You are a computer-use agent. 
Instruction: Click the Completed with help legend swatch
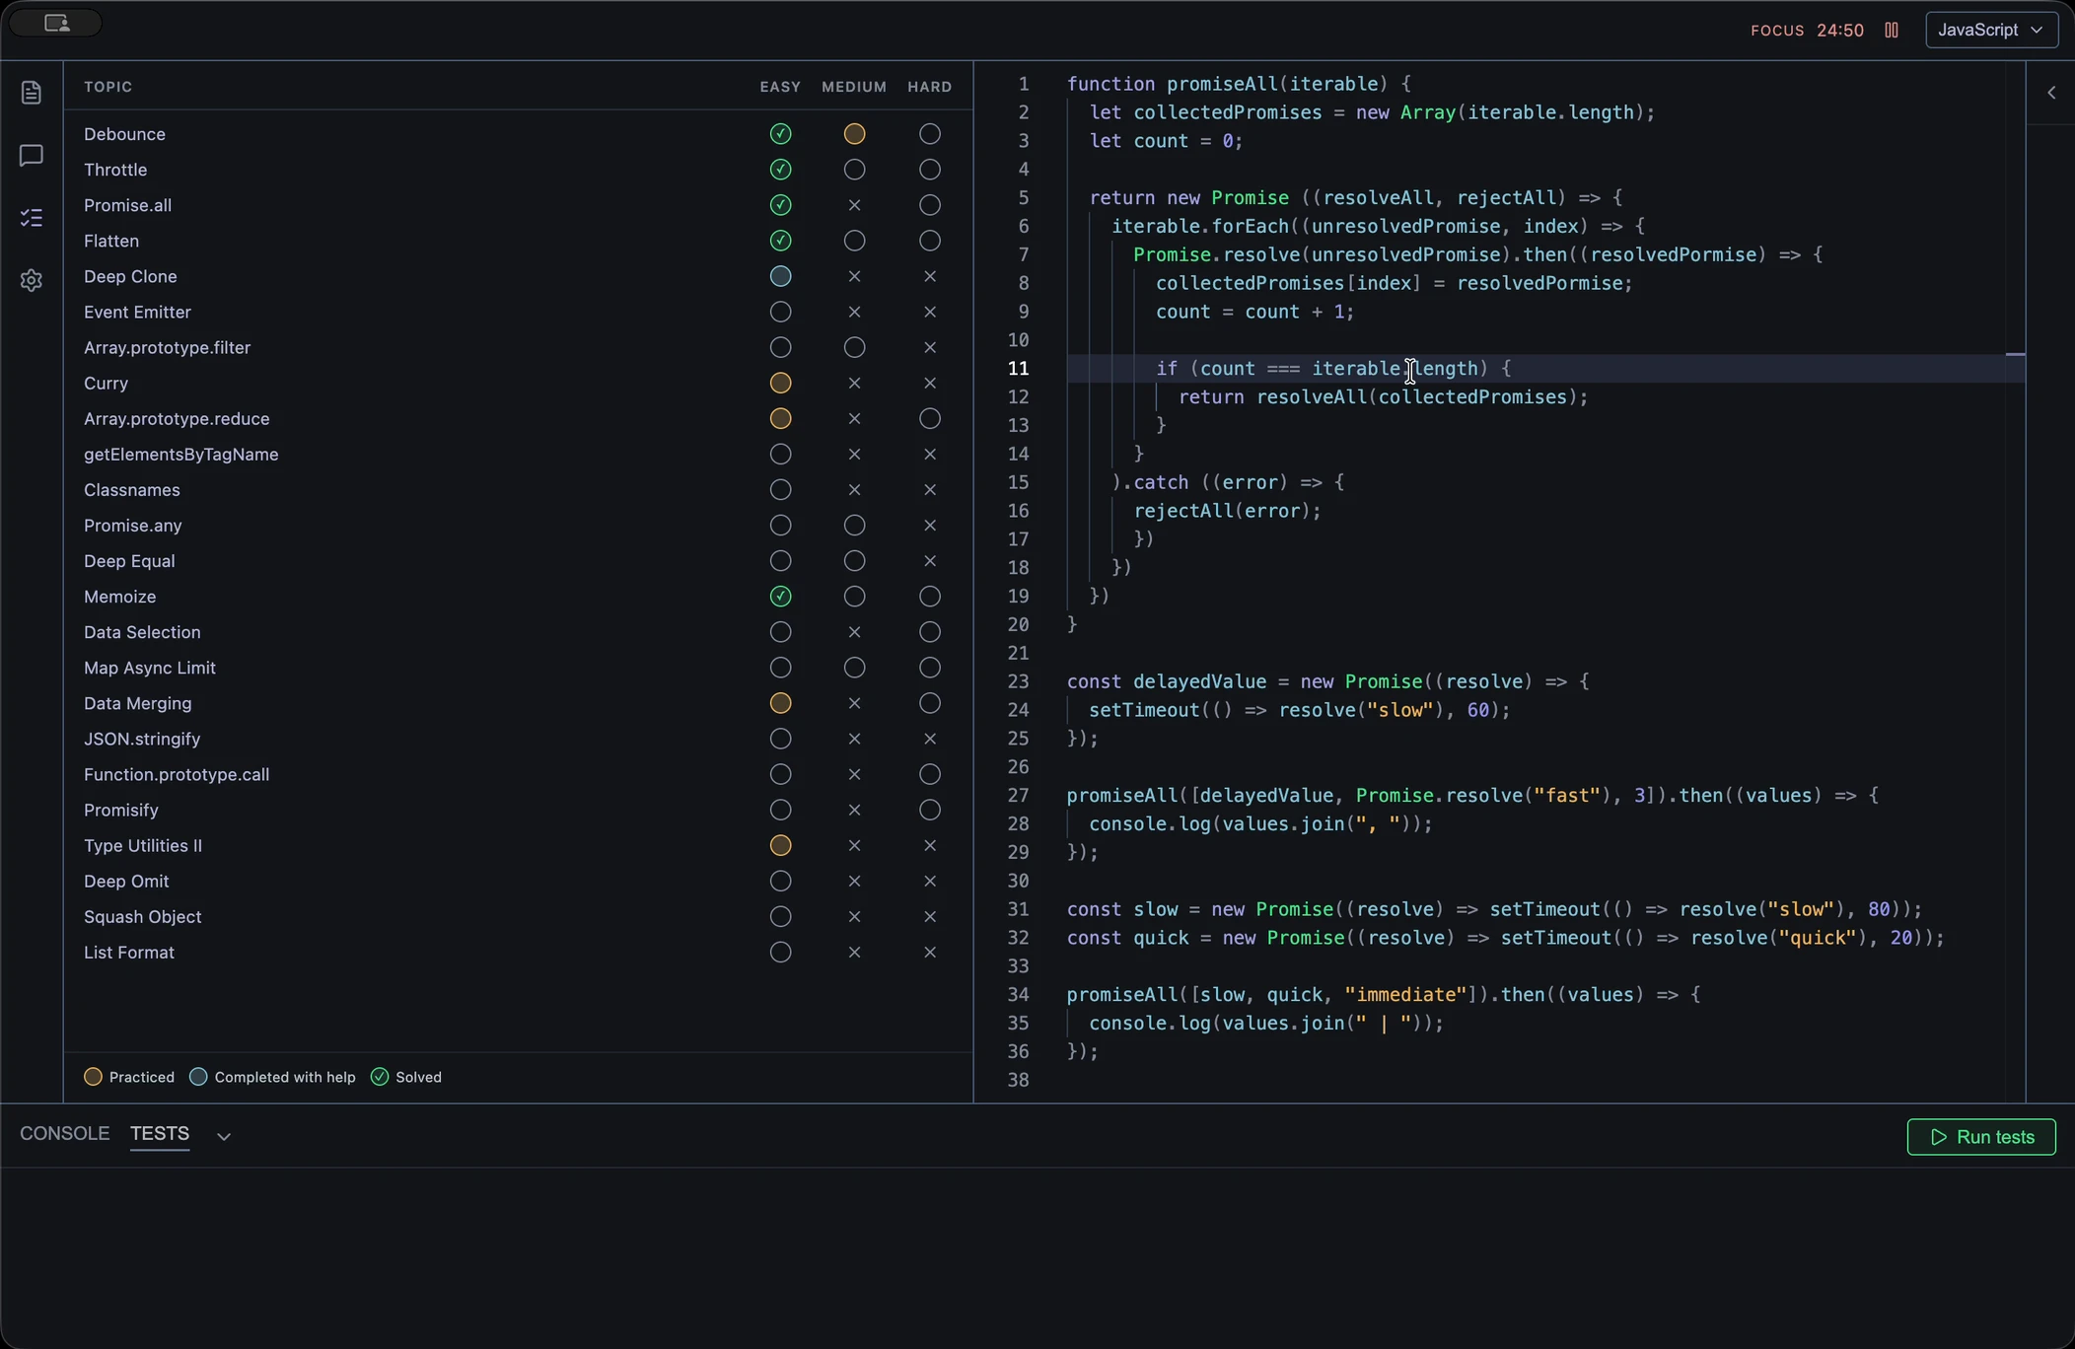[198, 1077]
